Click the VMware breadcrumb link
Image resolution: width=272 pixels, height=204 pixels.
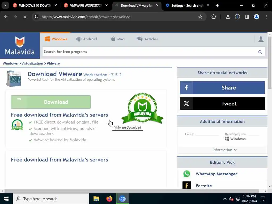tap(53, 63)
